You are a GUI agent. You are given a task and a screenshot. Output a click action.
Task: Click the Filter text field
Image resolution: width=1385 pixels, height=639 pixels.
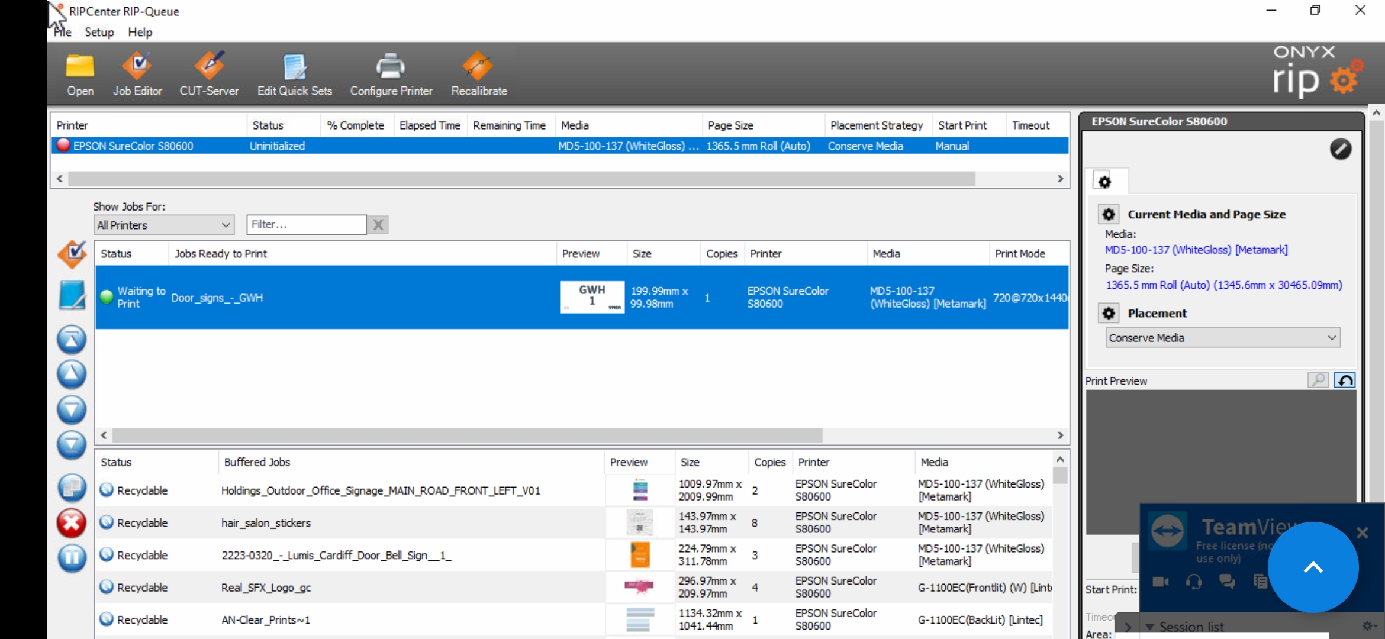point(307,225)
